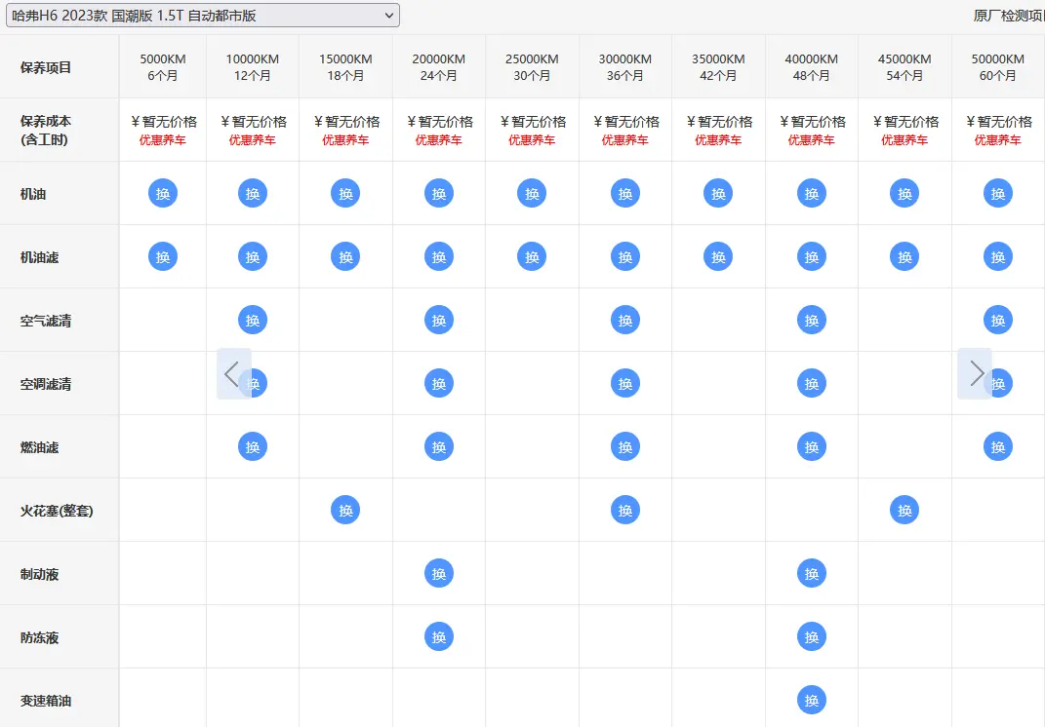Click the left arrow to scroll the table
Viewport: 1045px width, 727px height.
point(233,373)
